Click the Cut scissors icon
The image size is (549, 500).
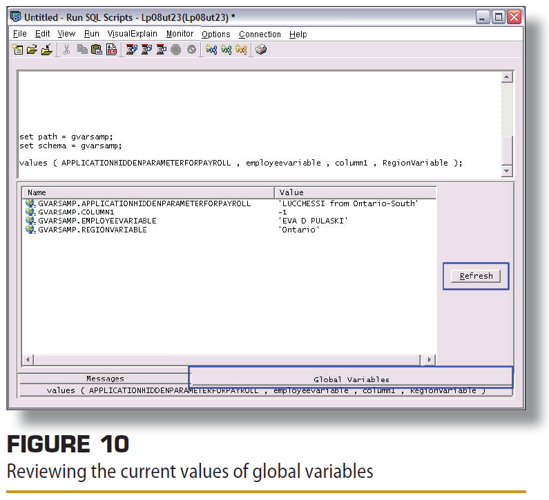click(x=66, y=49)
